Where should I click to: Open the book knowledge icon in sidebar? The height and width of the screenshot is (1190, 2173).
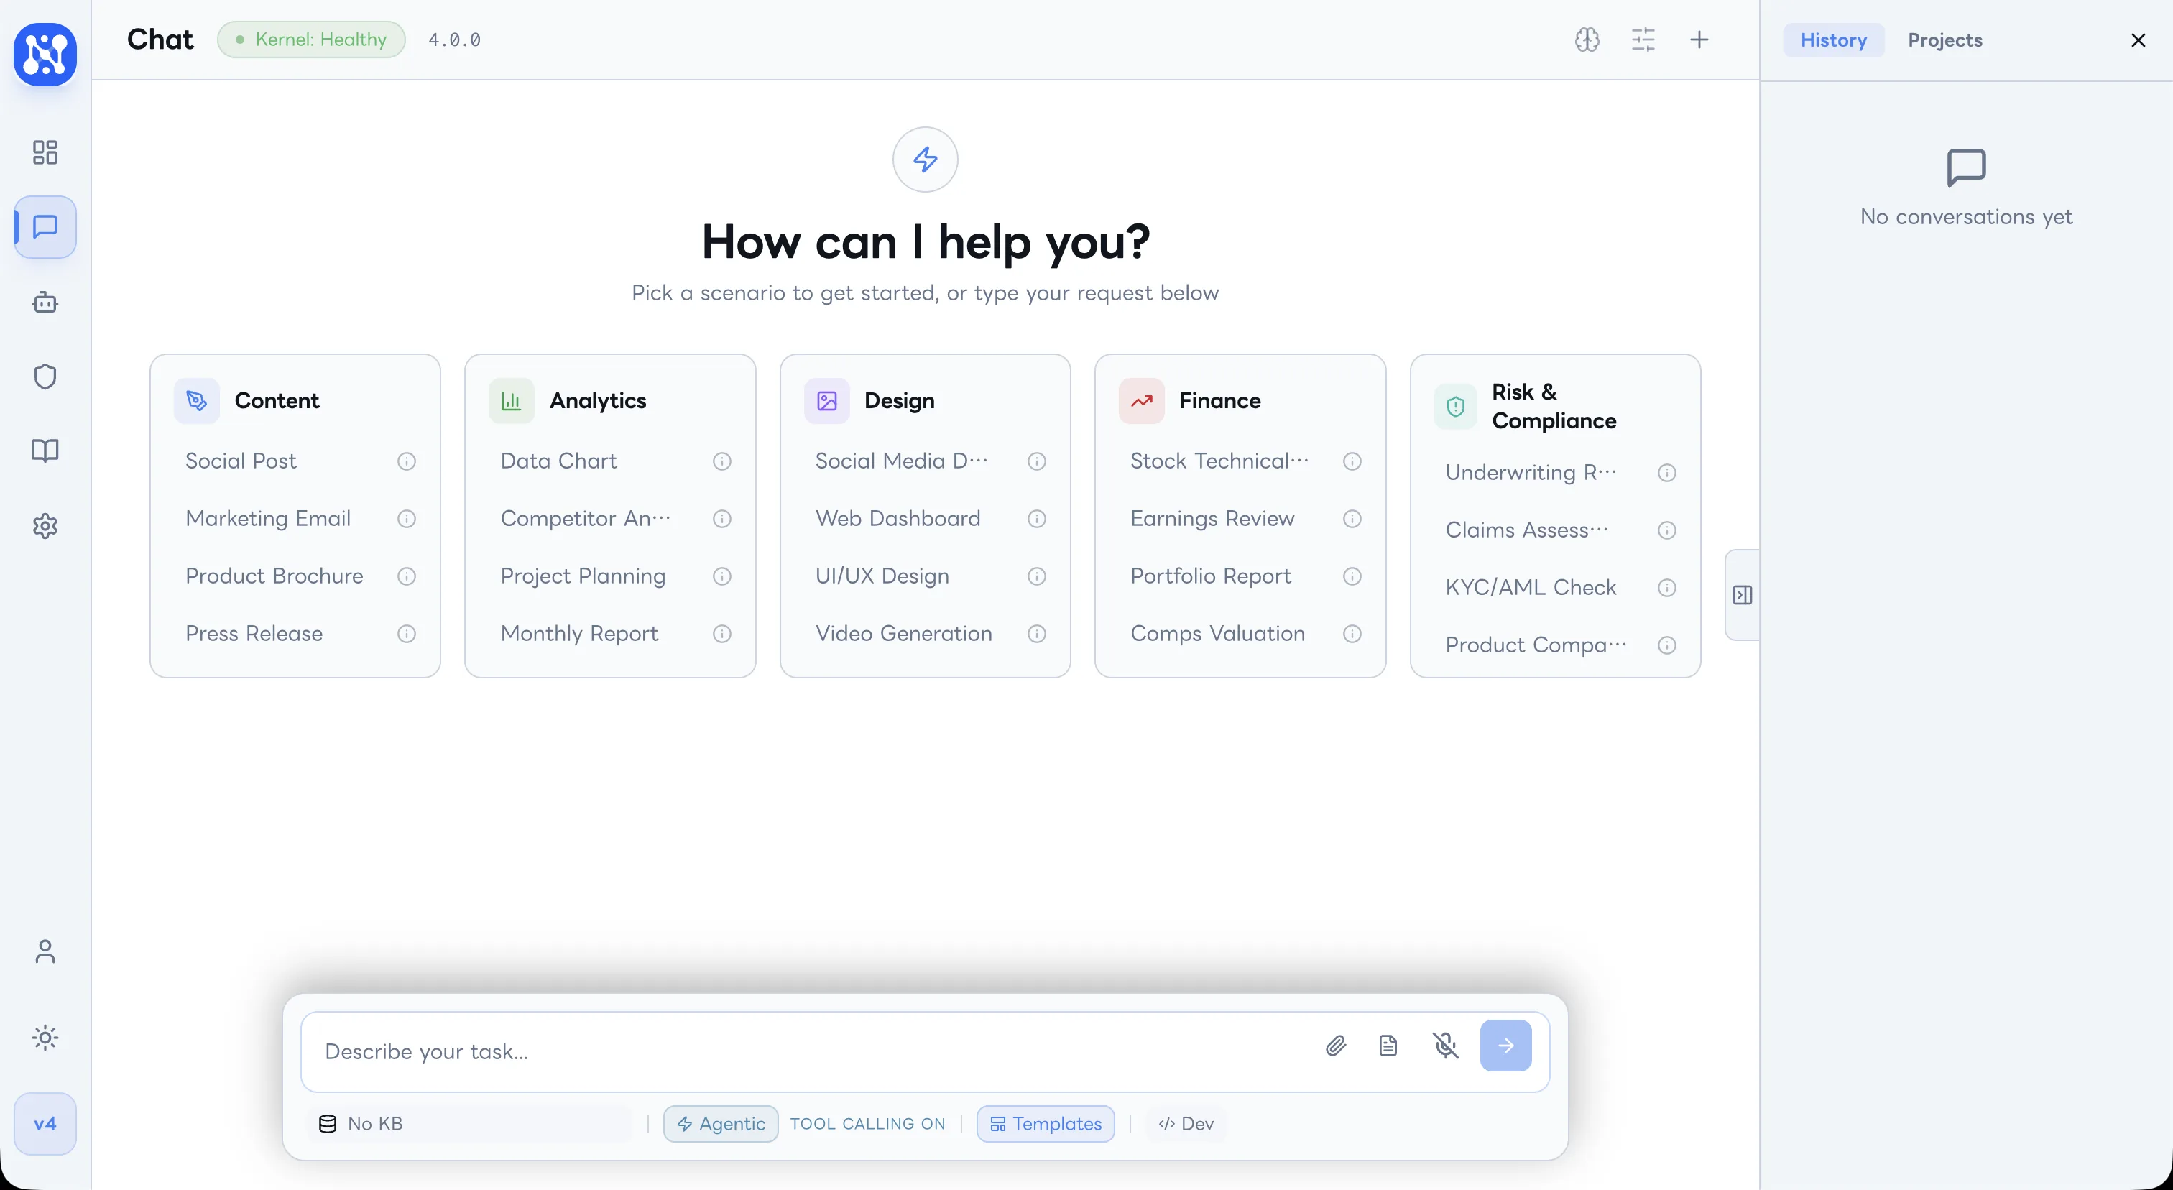click(x=45, y=451)
